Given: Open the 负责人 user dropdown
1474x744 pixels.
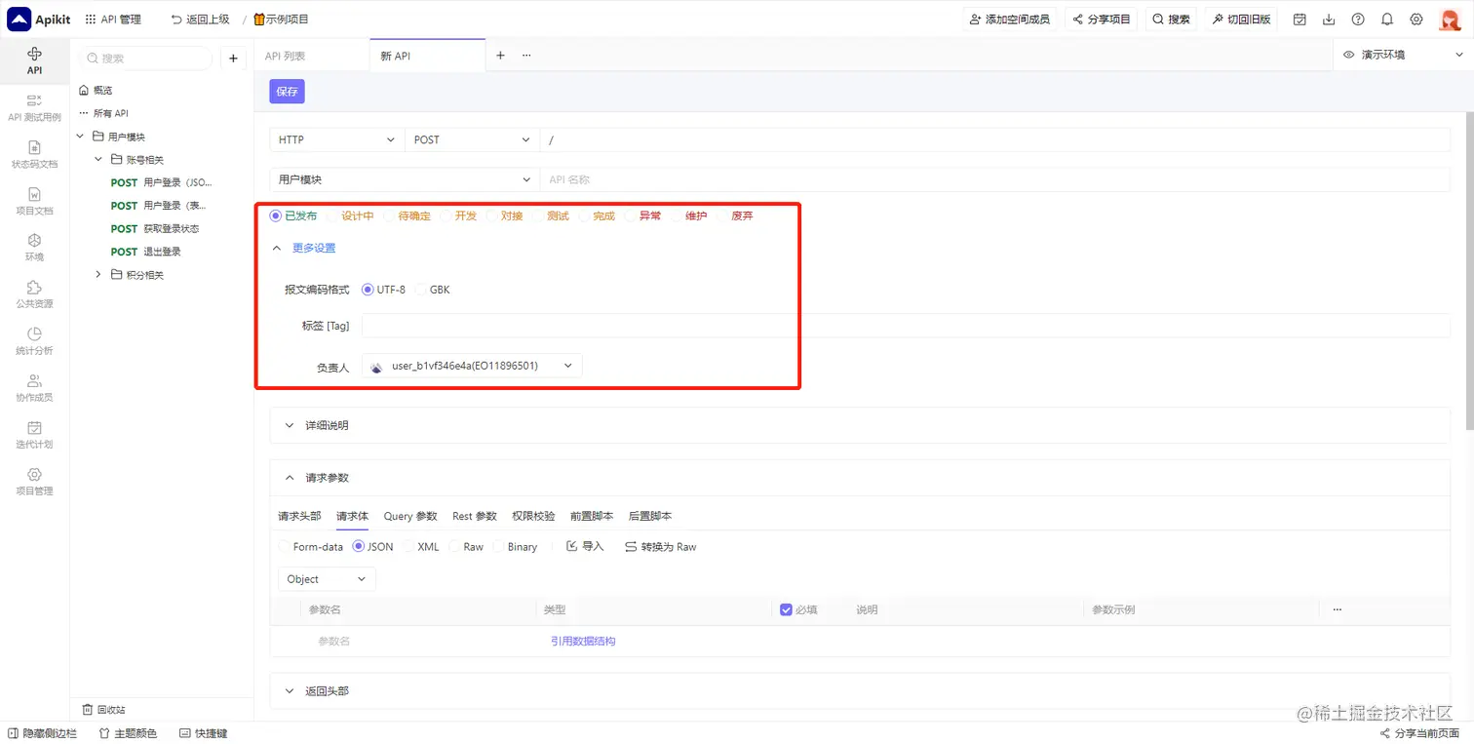Looking at the screenshot, I should tap(472, 366).
